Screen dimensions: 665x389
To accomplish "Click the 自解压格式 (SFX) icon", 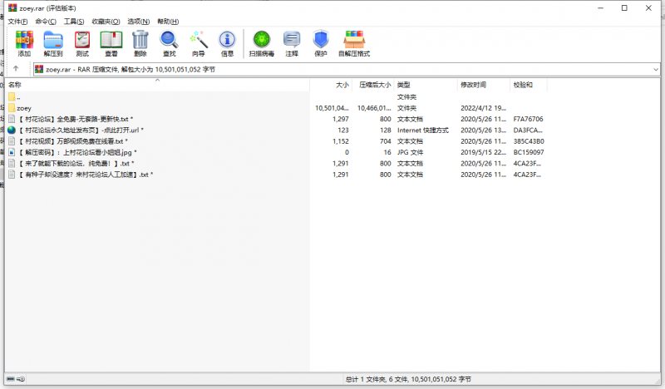I will point(355,42).
